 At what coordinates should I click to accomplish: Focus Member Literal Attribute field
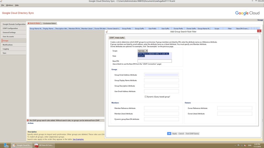pos(161,114)
